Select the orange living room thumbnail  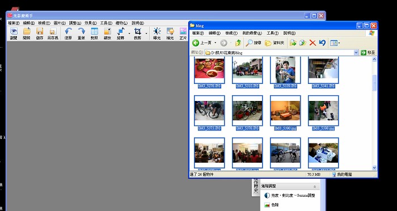(285, 111)
